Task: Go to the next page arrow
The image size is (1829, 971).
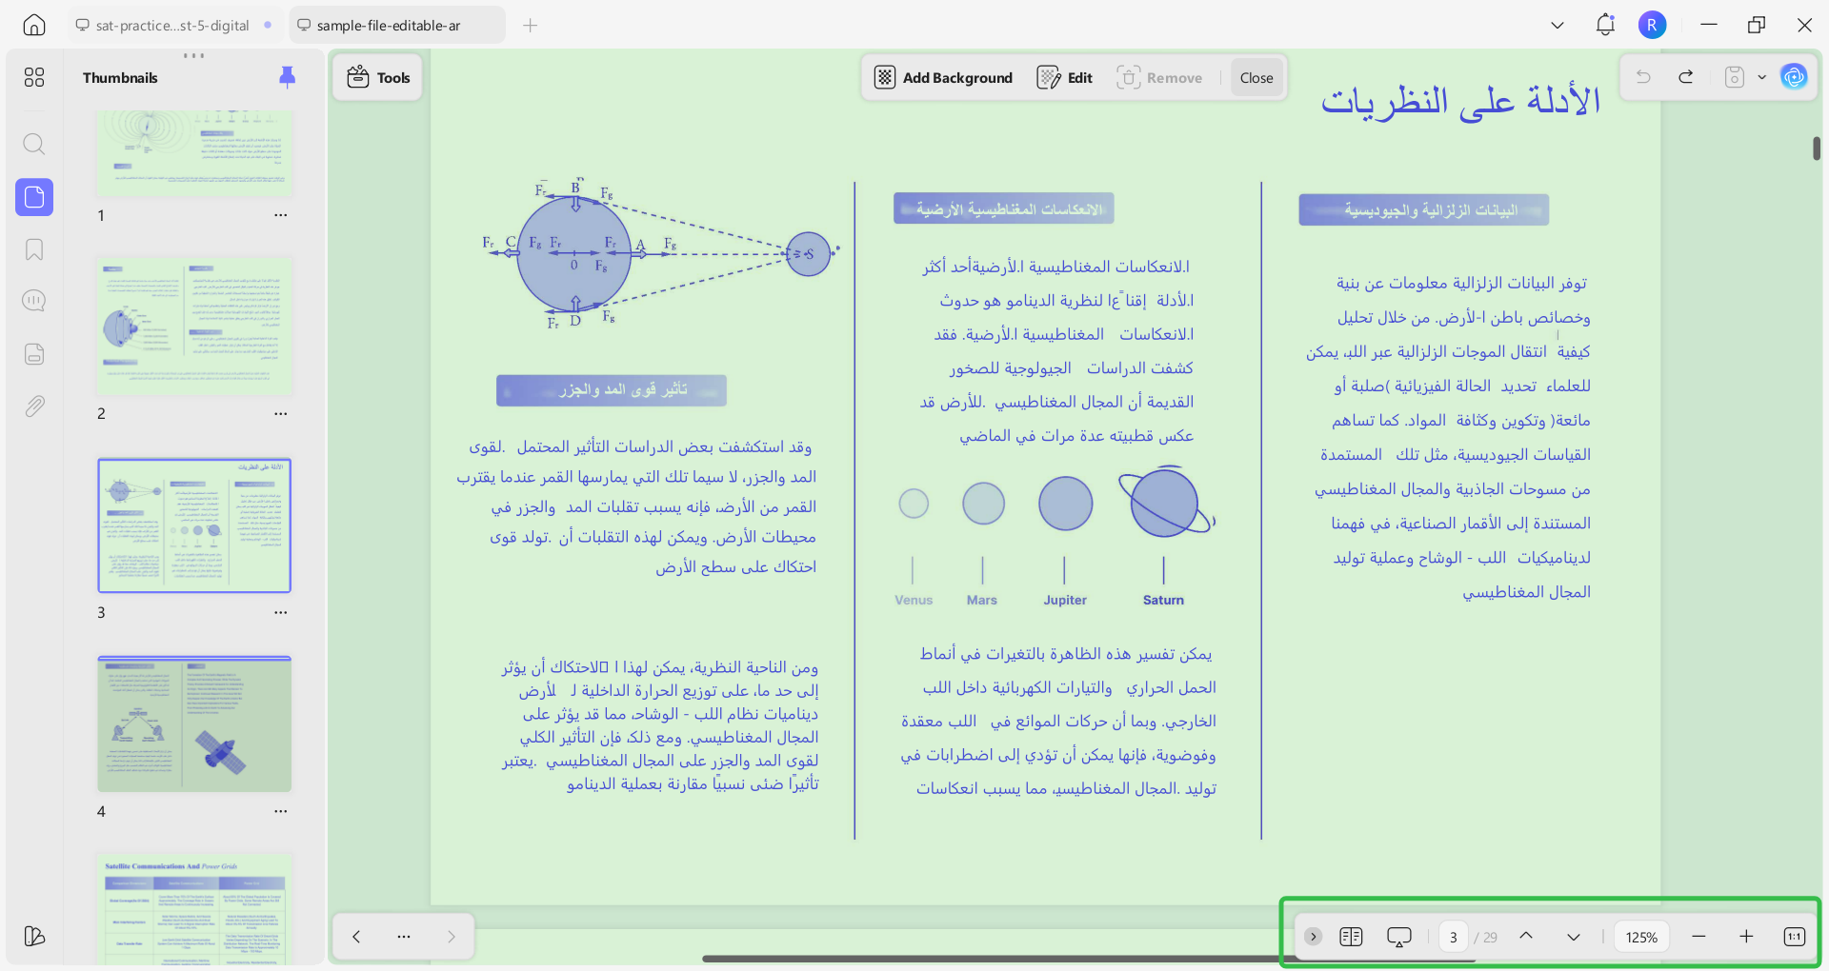Action: click(1574, 937)
